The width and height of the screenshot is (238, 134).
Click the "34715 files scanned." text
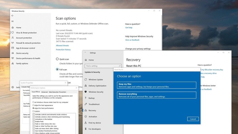click(x=65, y=41)
